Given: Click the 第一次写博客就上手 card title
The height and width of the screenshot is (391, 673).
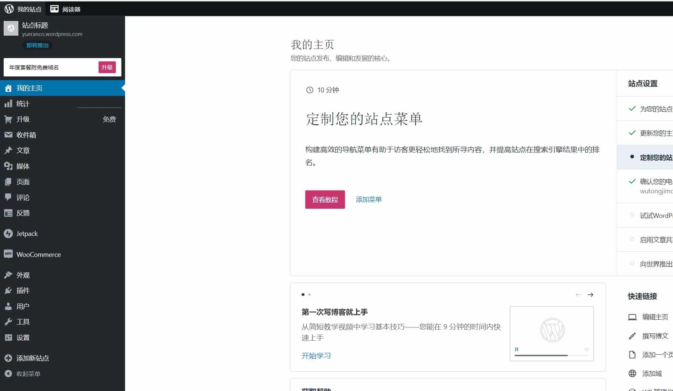Looking at the screenshot, I should pyautogui.click(x=335, y=312).
